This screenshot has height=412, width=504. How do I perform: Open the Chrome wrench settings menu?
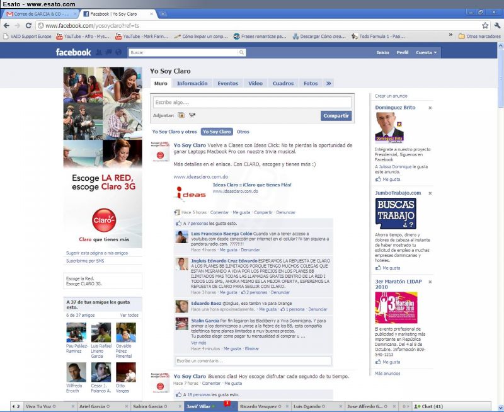(x=497, y=25)
